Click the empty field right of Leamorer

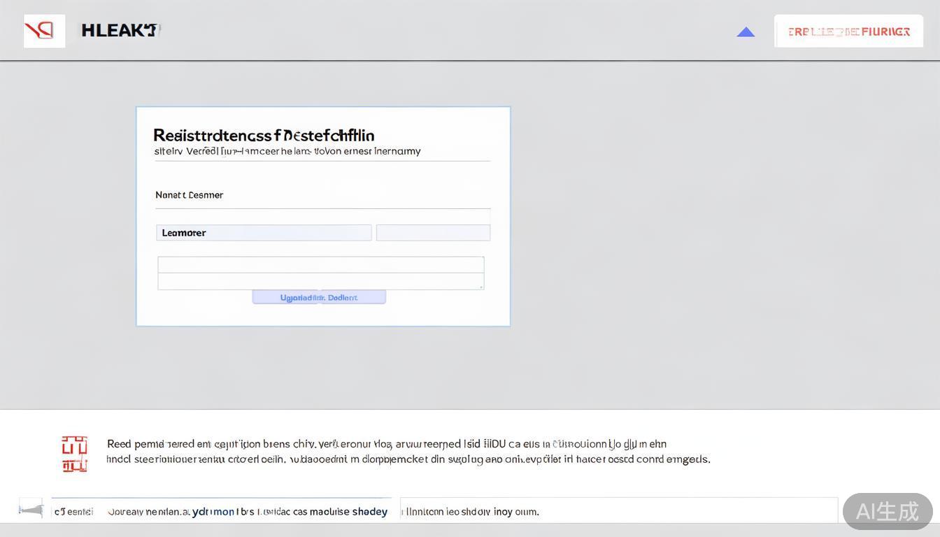pos(433,233)
